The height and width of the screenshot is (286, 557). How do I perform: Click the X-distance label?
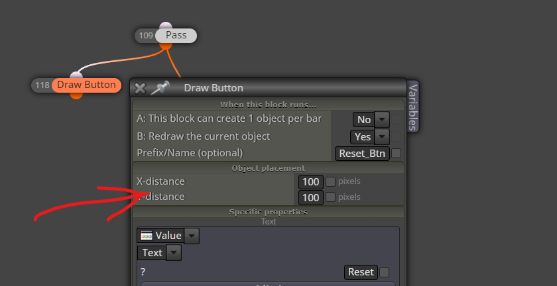(160, 181)
